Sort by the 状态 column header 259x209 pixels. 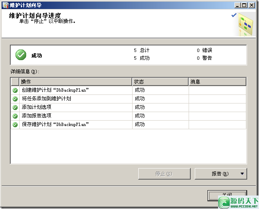[160, 82]
